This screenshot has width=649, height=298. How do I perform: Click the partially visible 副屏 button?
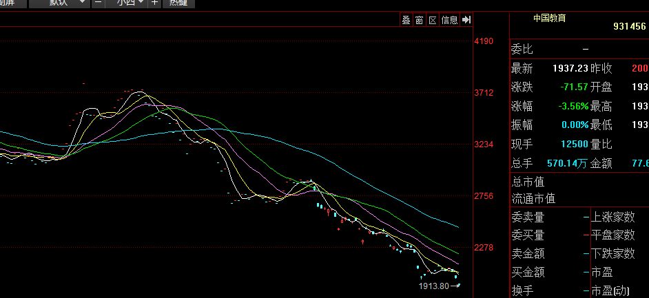(x=9, y=3)
